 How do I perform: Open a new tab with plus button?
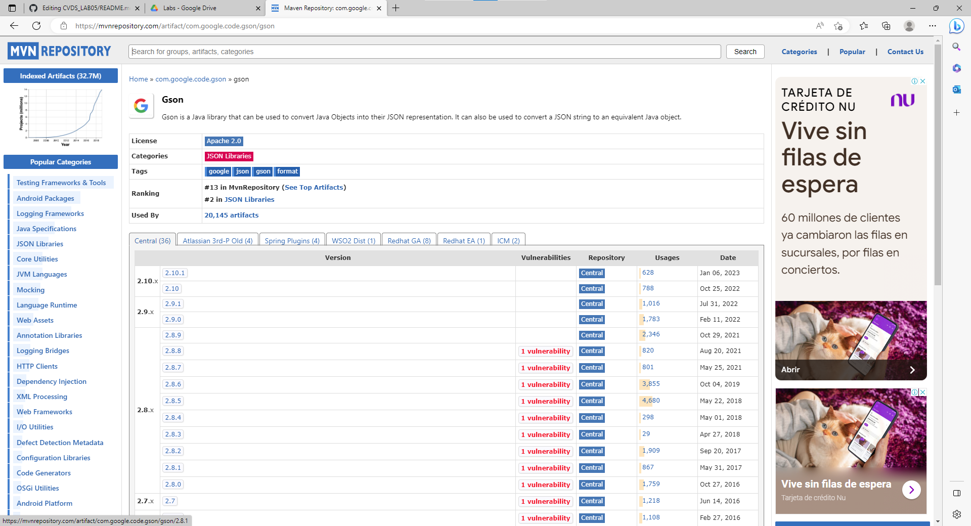[x=396, y=8]
